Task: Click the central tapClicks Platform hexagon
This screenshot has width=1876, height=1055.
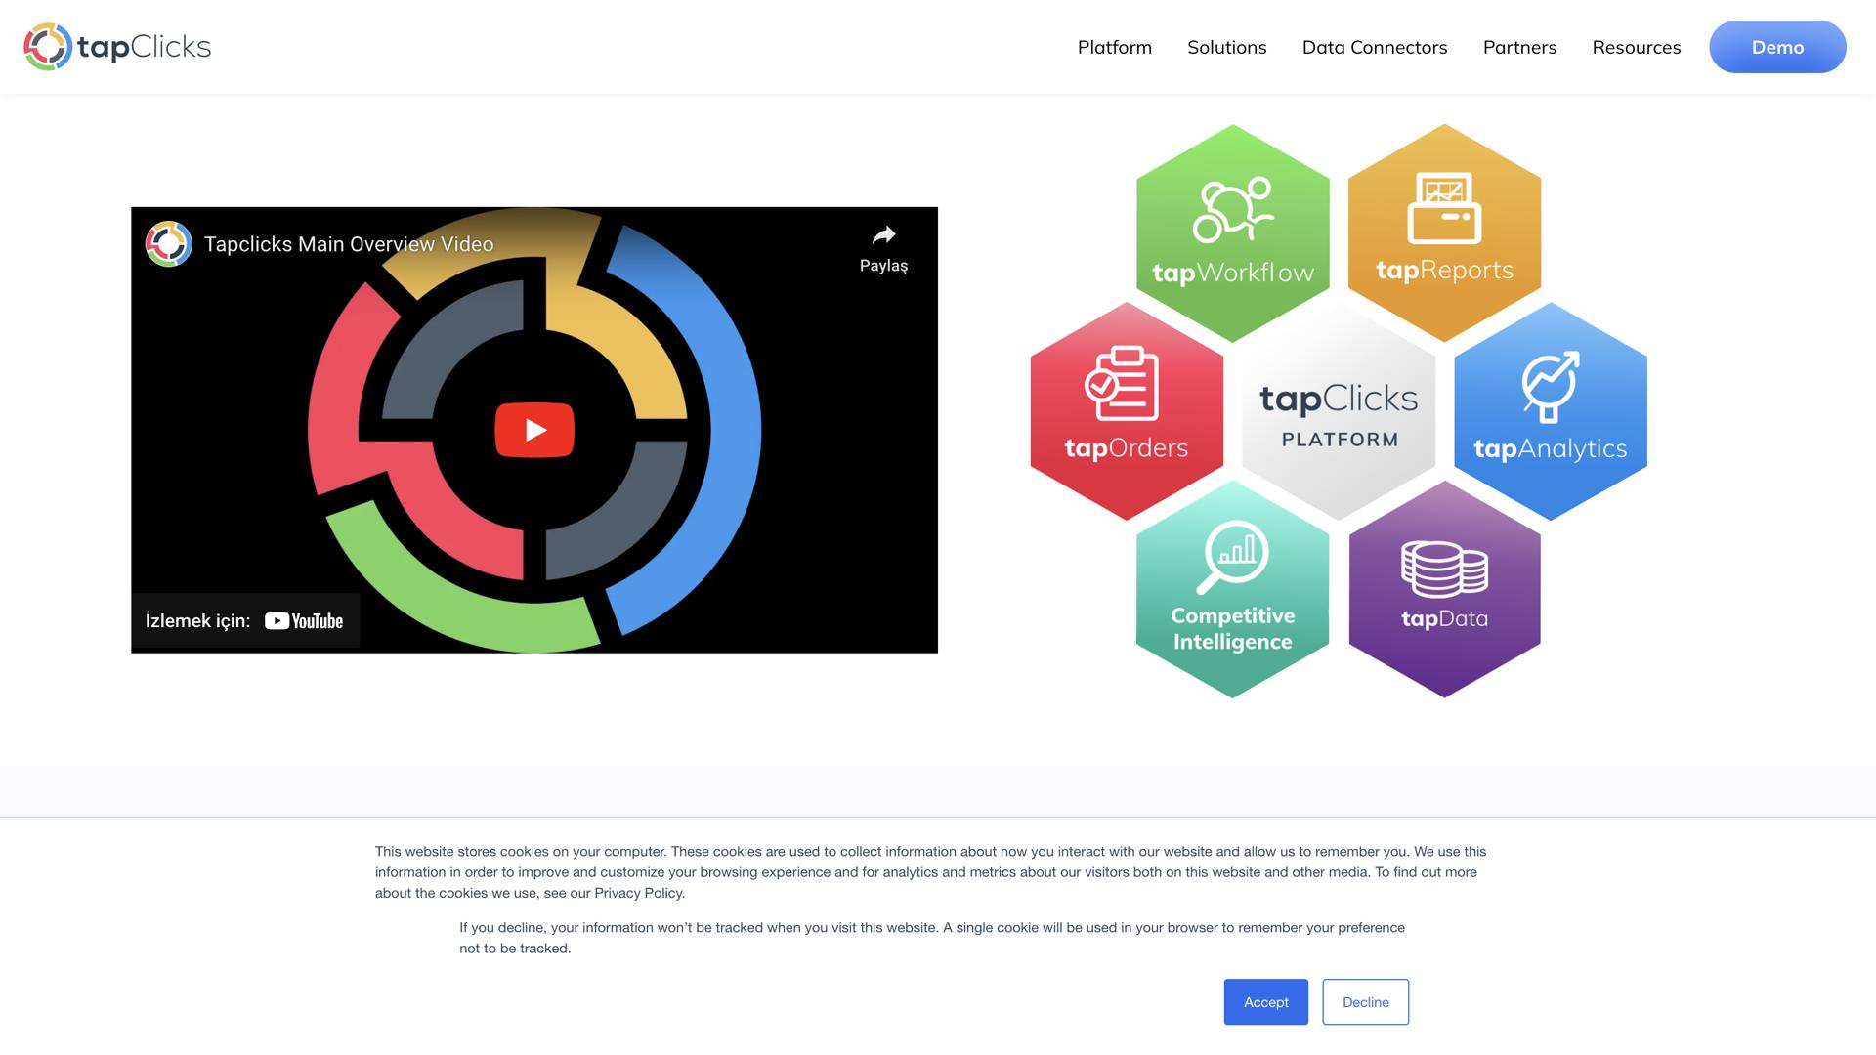Action: click(1338, 414)
